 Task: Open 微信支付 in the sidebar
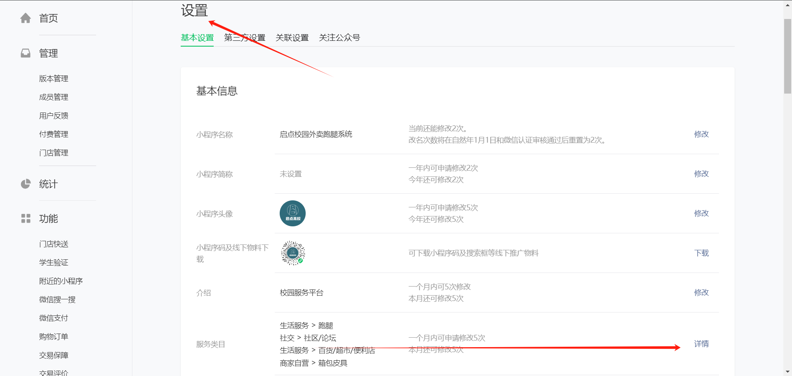[x=54, y=318]
